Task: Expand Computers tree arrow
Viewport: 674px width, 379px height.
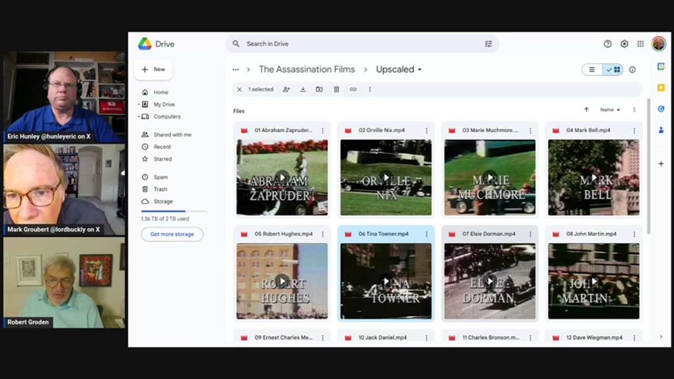Action: pos(139,116)
